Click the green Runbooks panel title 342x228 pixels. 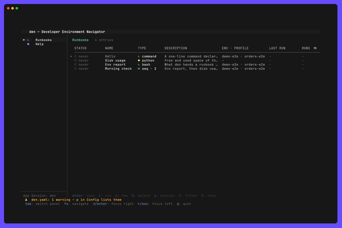point(80,40)
